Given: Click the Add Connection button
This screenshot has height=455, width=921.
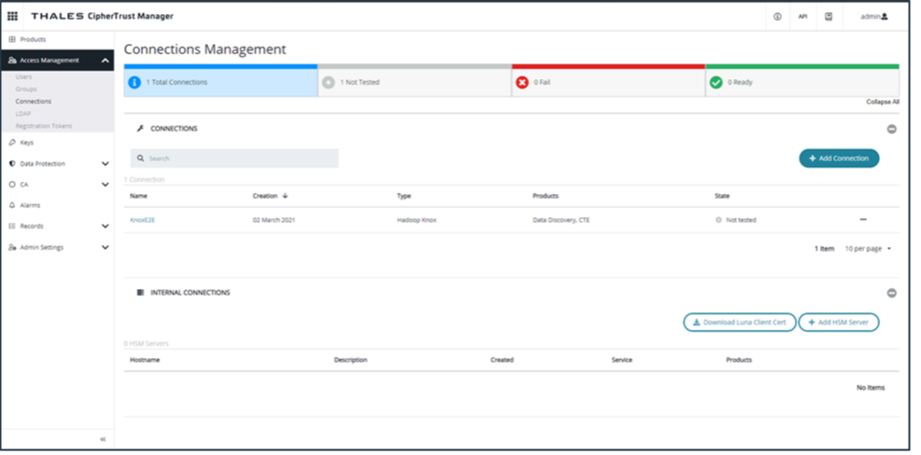Looking at the screenshot, I should coord(838,159).
